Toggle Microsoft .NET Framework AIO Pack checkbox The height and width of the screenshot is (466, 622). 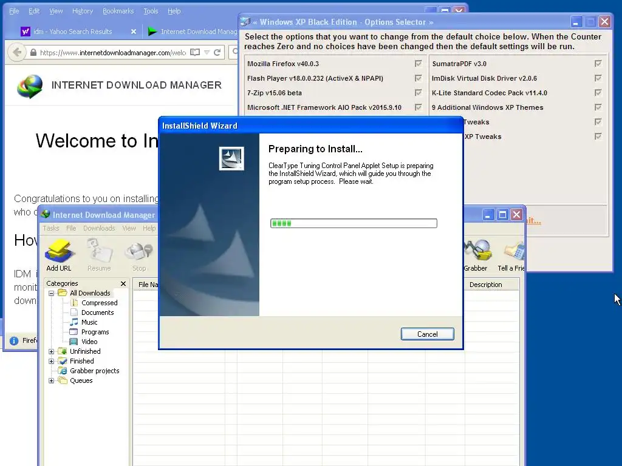tap(418, 107)
